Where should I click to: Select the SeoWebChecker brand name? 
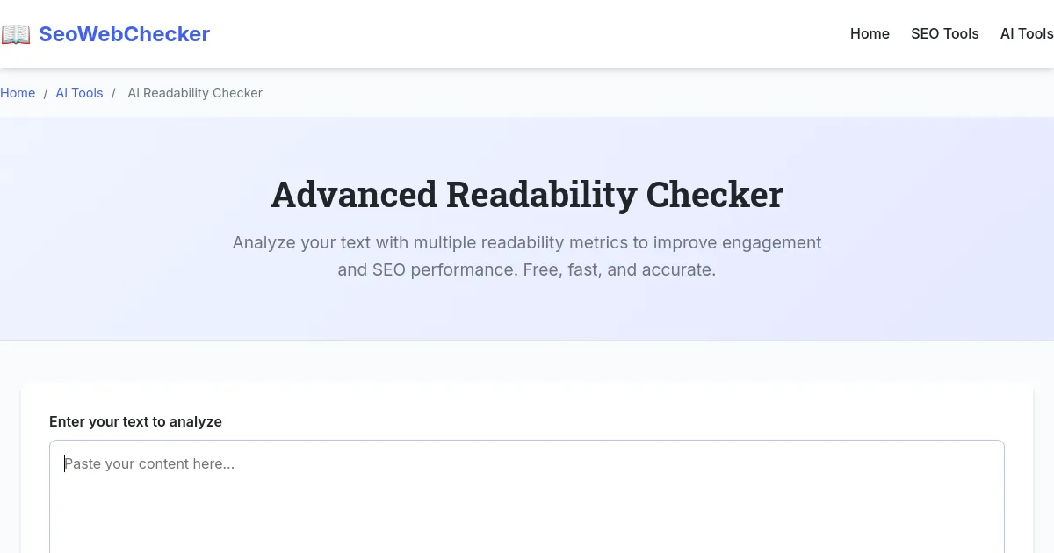click(124, 34)
